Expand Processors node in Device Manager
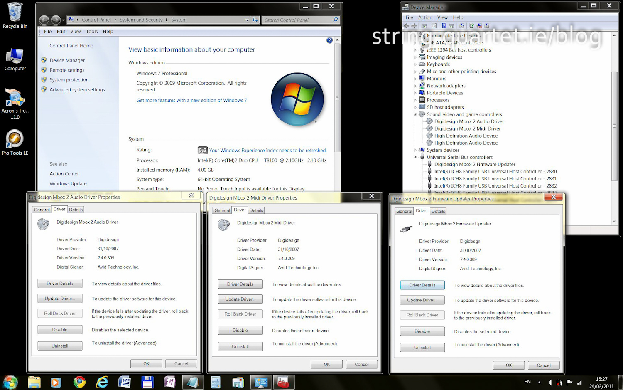Image resolution: width=623 pixels, height=390 pixels. pos(415,100)
